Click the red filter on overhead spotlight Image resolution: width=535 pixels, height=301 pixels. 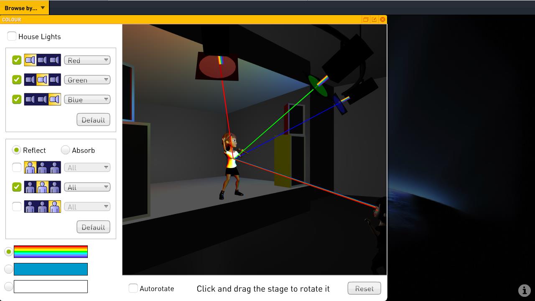217,66
